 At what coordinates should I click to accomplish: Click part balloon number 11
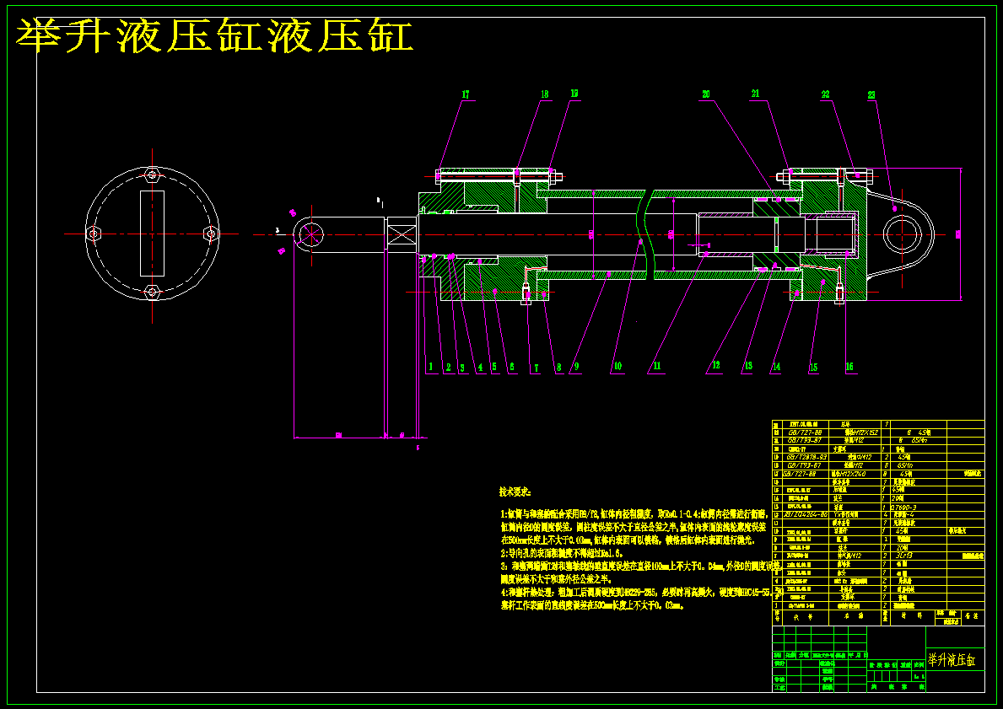pos(656,367)
